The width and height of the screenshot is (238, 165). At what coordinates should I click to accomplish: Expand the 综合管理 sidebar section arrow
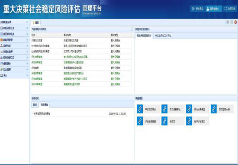(x=27, y=69)
